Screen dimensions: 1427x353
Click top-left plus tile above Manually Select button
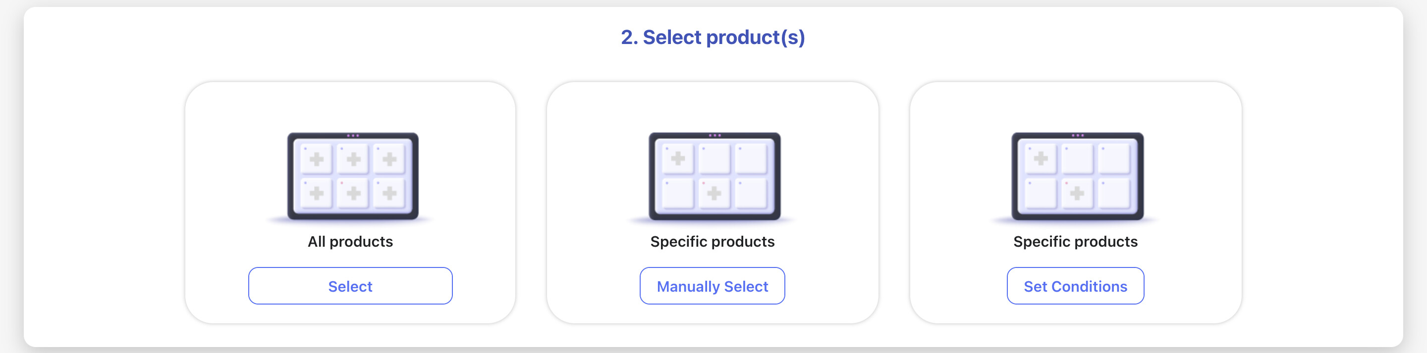pyautogui.click(x=677, y=159)
